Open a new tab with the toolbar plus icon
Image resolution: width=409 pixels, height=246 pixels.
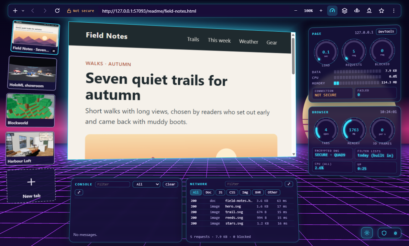15,11
